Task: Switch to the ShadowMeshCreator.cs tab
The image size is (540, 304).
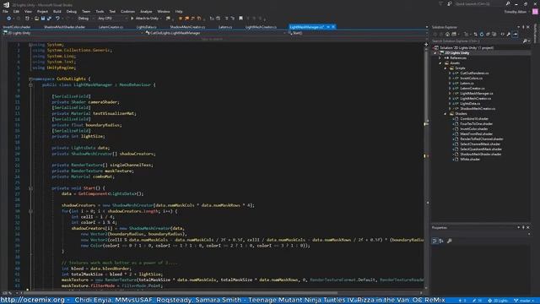Action: click(187, 27)
